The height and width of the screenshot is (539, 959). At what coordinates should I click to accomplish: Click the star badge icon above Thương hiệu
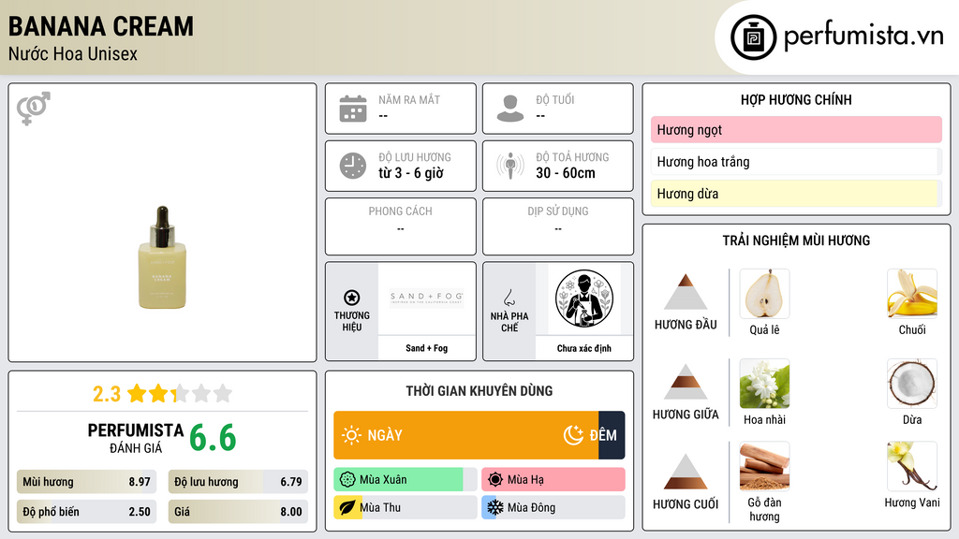coord(352,298)
